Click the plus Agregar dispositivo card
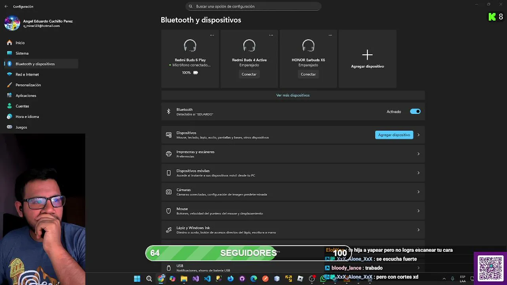The width and height of the screenshot is (507, 285). point(368,59)
